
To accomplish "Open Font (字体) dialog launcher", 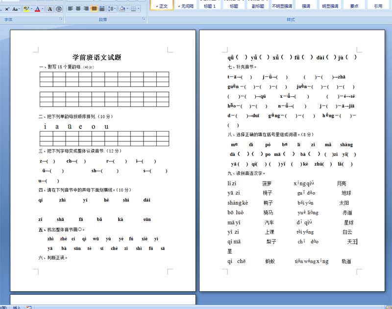I will [61, 19].
